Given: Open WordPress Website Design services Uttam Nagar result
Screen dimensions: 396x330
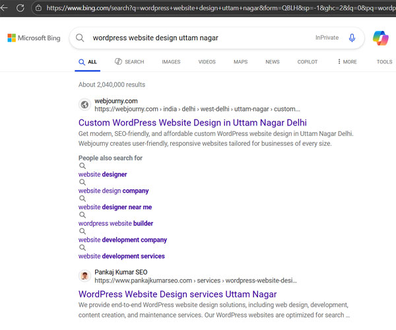Looking at the screenshot, I should [x=178, y=294].
